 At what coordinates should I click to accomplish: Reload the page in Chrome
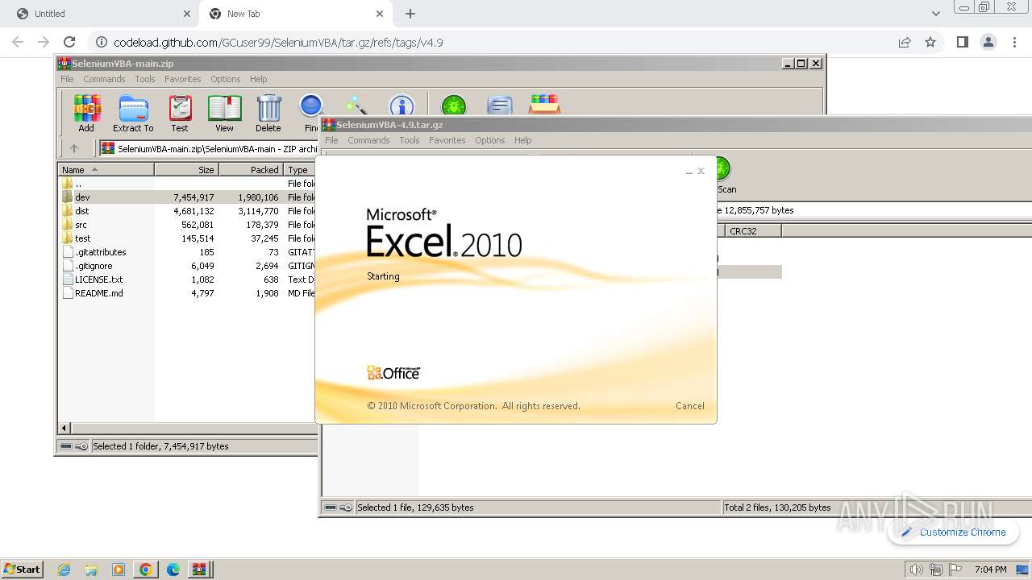pyautogui.click(x=69, y=42)
